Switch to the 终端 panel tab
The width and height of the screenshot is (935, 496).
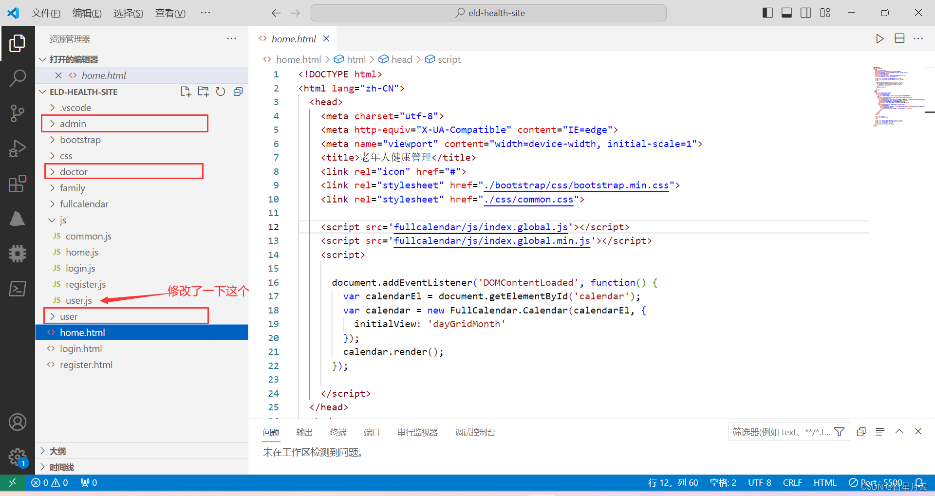pos(338,432)
